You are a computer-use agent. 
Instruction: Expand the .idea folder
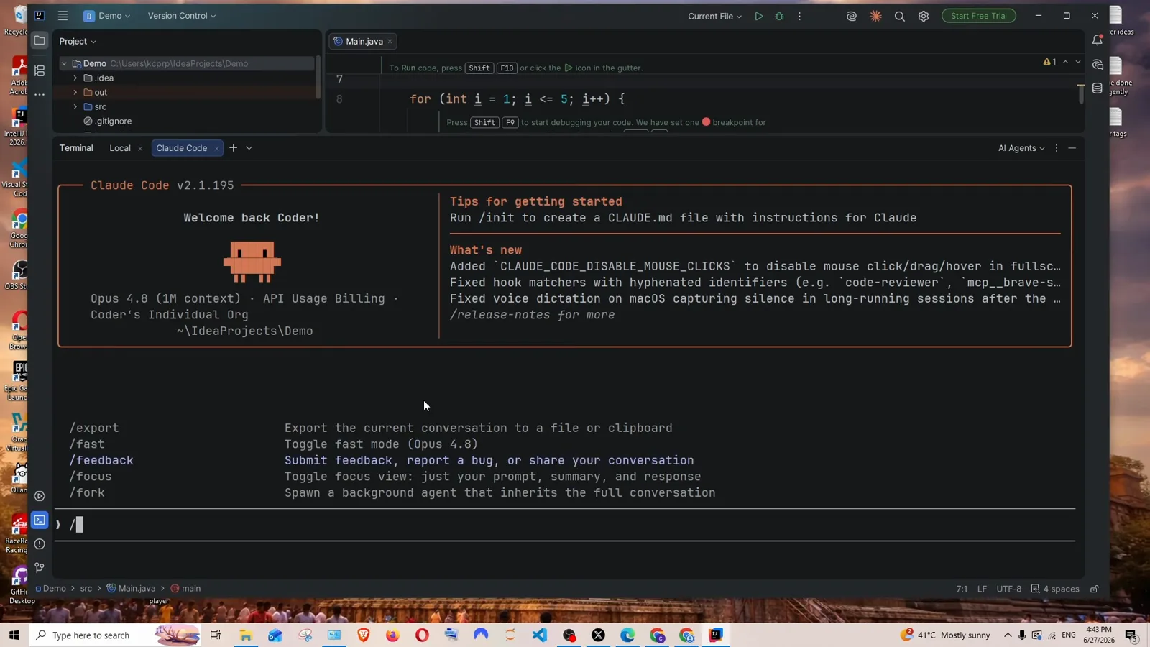click(75, 78)
